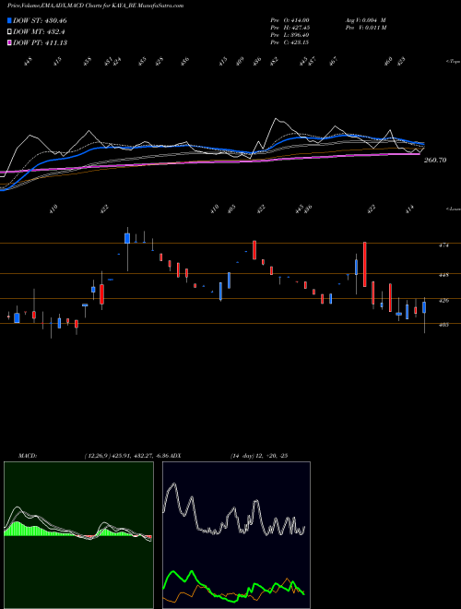Click the 'Pre H: 427.45' high value
461x609 pixels.
(x=290, y=28)
